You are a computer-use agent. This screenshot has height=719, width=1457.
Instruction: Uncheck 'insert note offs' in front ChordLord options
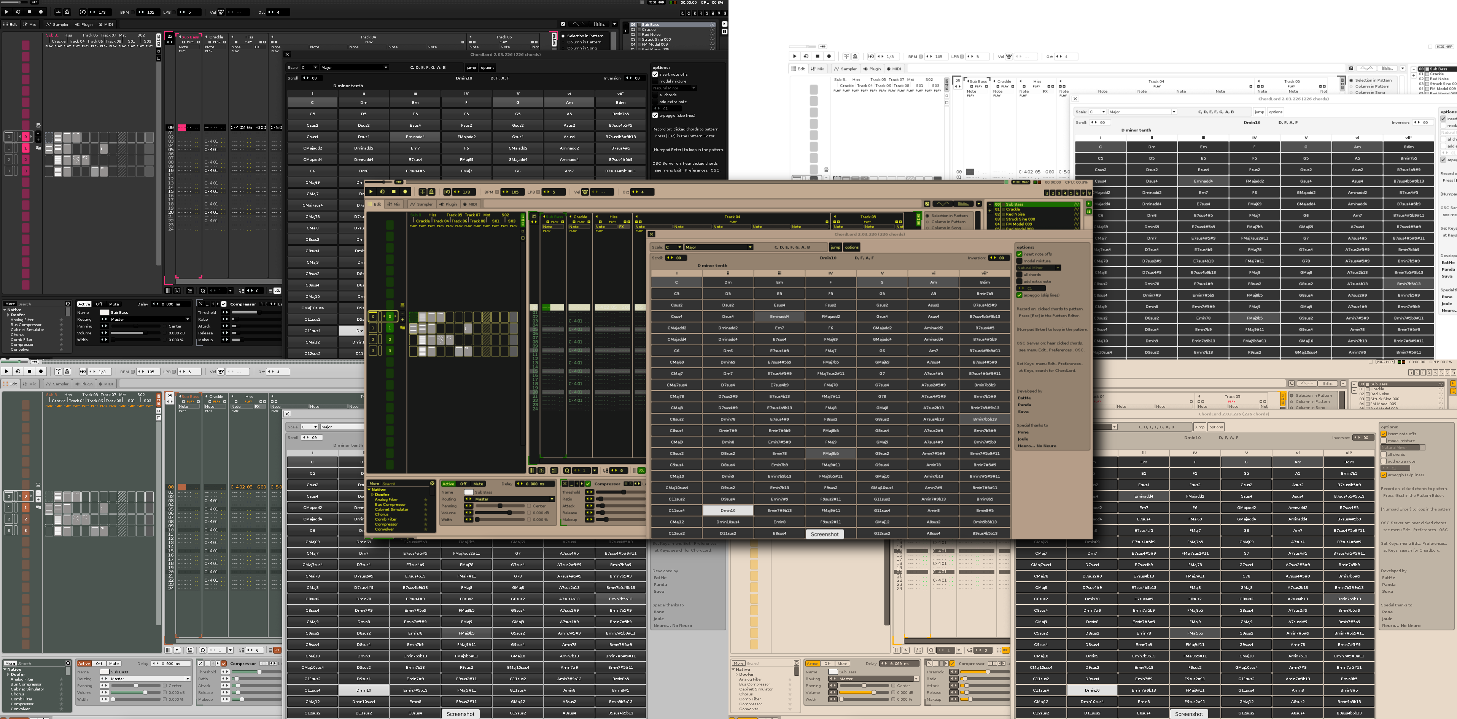coord(1020,254)
